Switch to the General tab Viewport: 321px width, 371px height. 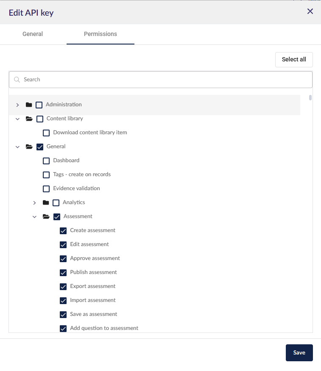33,34
